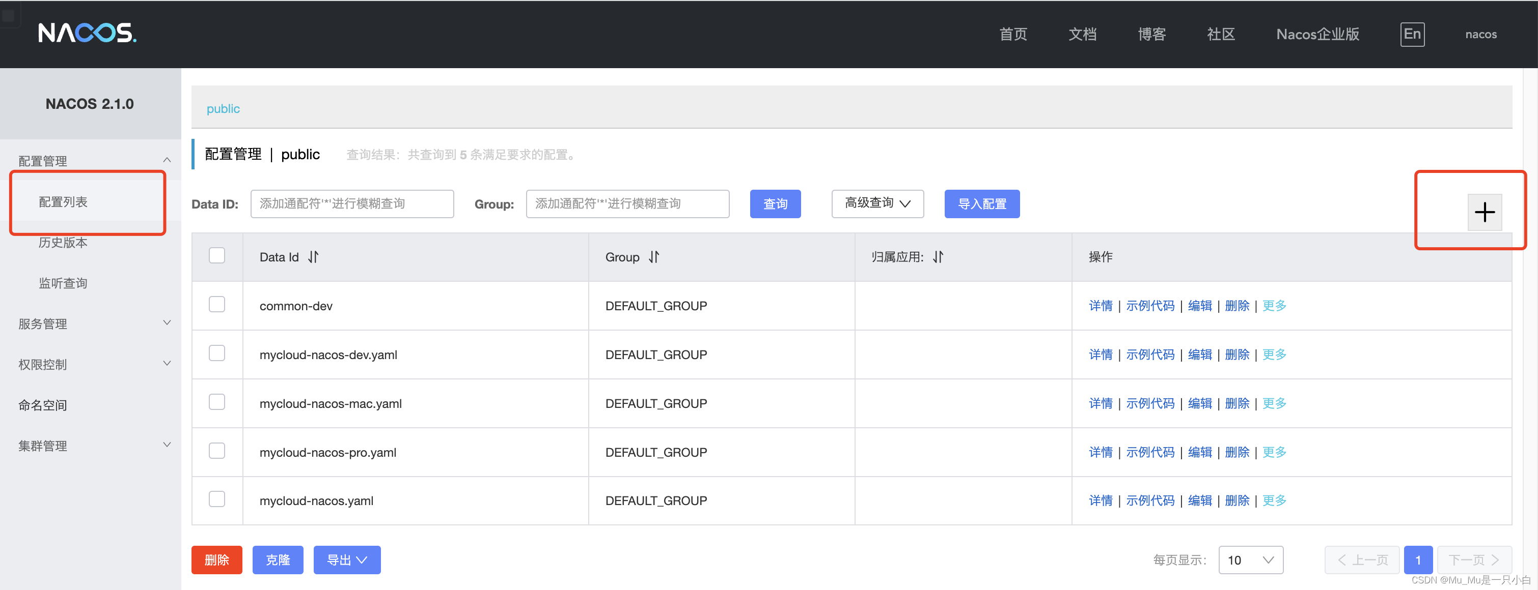Click 更多 for mycloud-nacos-dev.yaml
Screen dimensions: 1538x590
pos(1274,355)
